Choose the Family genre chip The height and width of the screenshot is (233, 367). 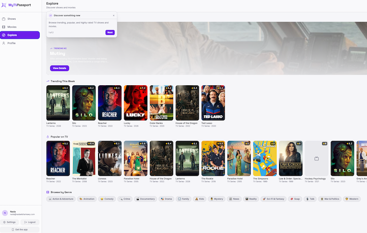pyautogui.click(x=183, y=199)
